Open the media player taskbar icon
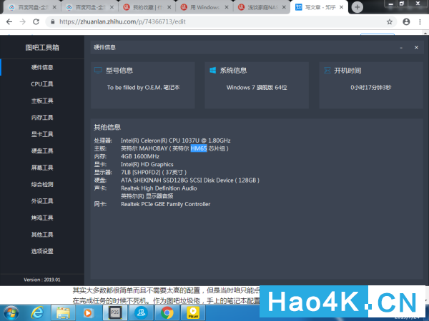 [x=88, y=313]
